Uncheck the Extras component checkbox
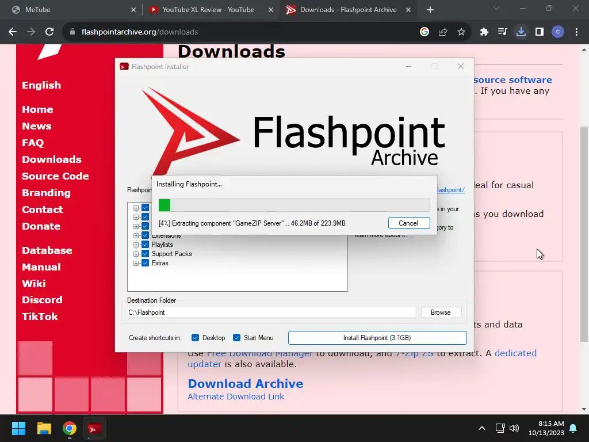 [x=146, y=263]
